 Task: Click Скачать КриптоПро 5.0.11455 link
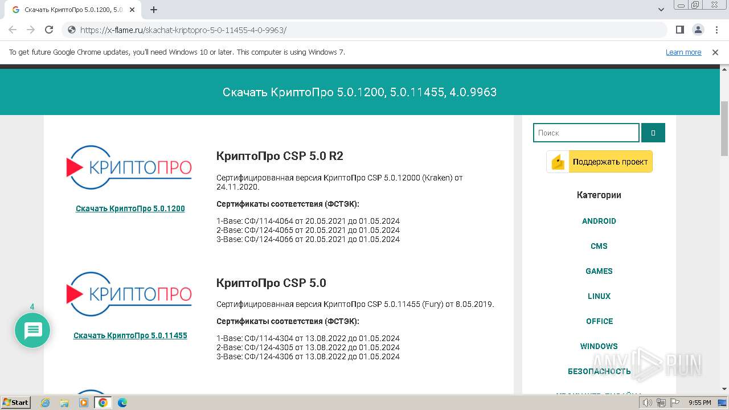coord(130,335)
